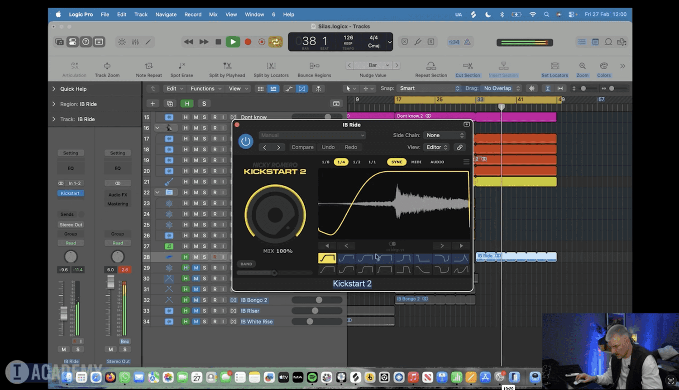Click the red Record button
The image size is (679, 390).
tap(248, 42)
